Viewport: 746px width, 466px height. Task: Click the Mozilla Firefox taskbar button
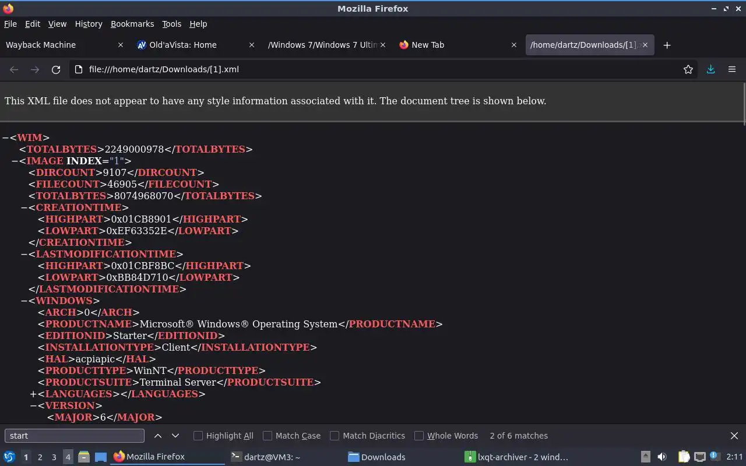(167, 457)
